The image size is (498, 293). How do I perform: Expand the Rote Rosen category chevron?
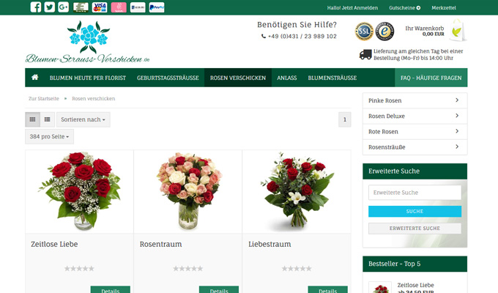[457, 131]
